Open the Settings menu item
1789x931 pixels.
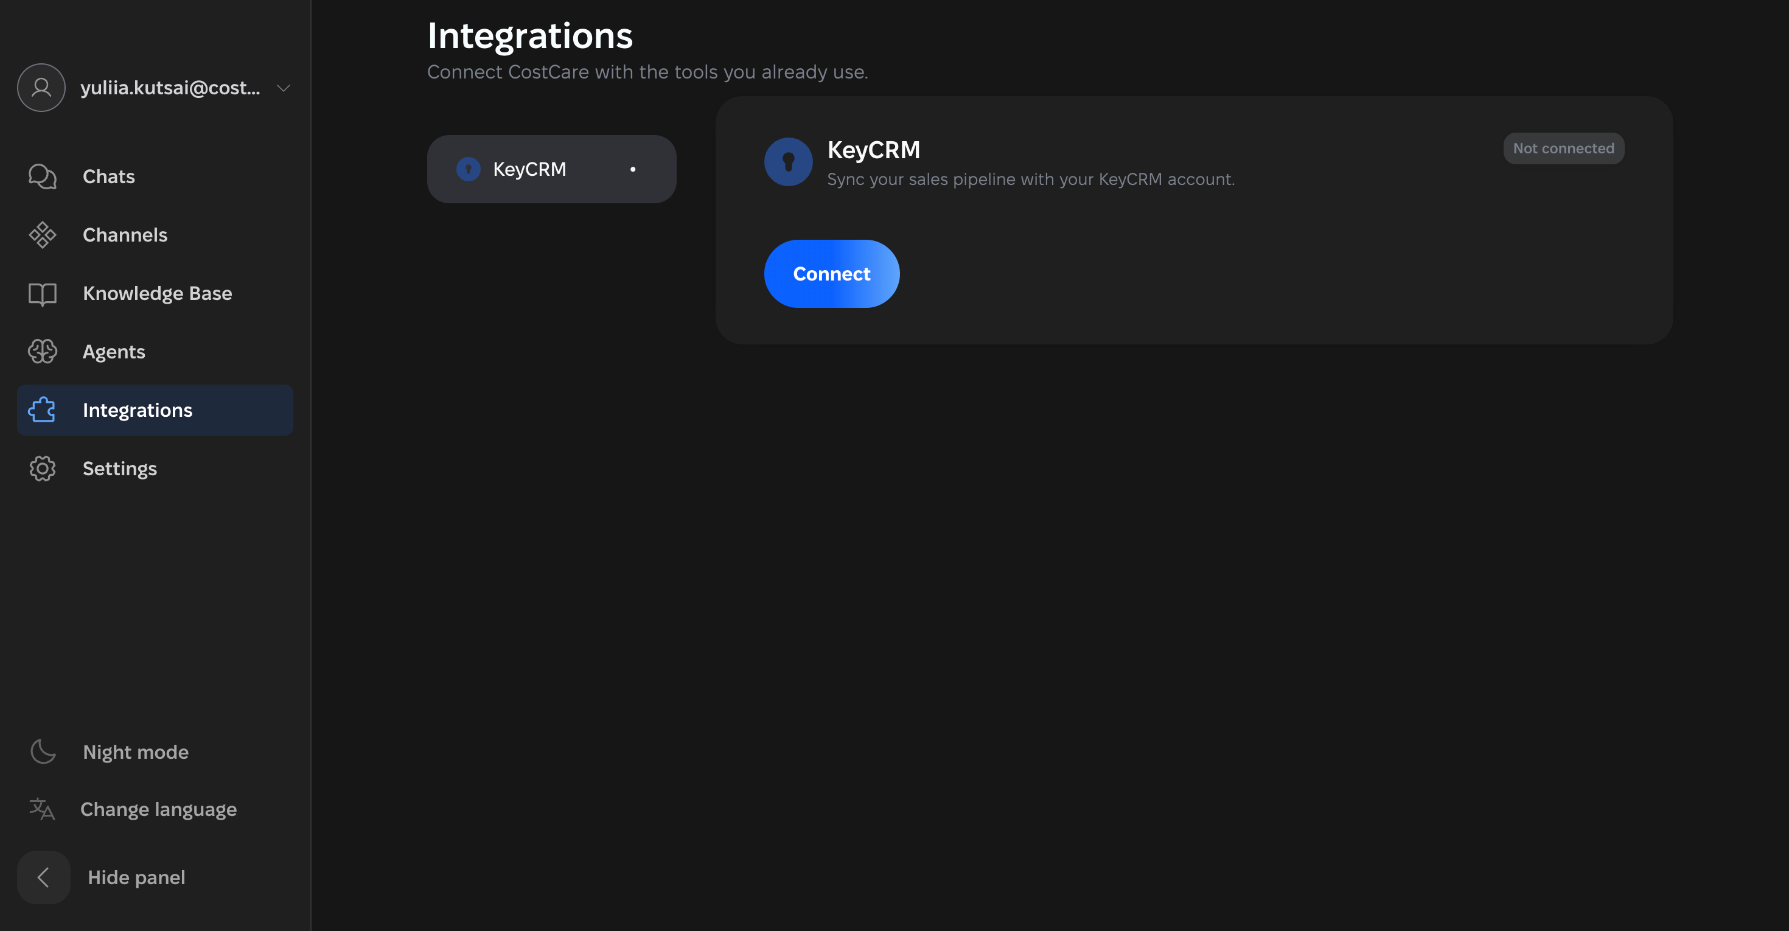coord(155,469)
